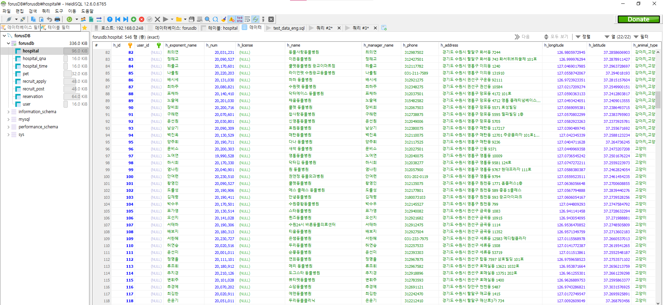This screenshot has width=663, height=305.
Task: Click the 다음 next rows button
Action: coord(522,37)
